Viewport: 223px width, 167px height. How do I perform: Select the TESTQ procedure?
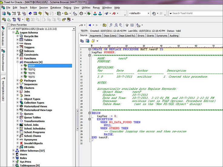tap(32, 69)
